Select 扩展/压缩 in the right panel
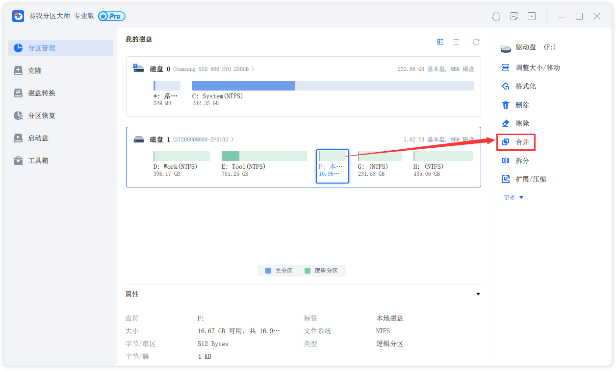616x370 pixels. click(x=521, y=179)
